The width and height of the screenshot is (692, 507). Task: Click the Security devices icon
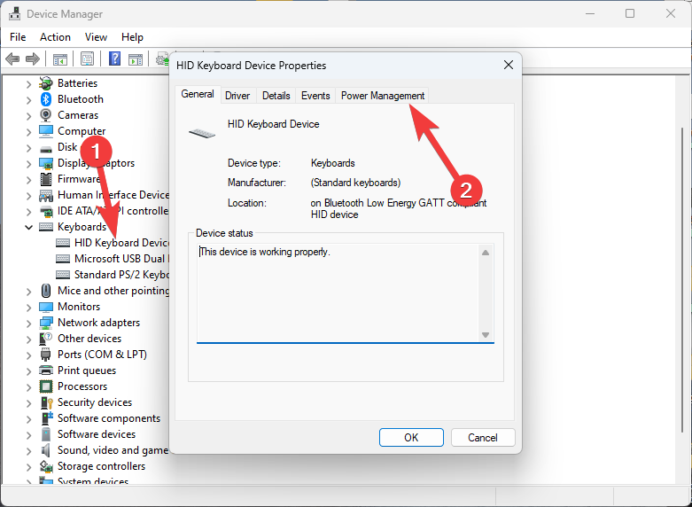point(46,402)
